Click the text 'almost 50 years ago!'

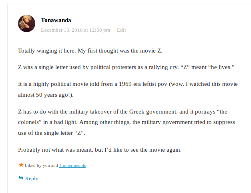44,95
